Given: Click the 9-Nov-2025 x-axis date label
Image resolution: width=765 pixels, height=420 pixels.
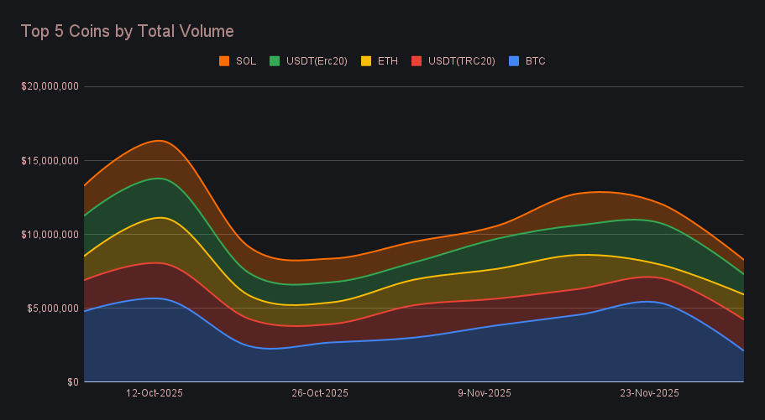Looking at the screenshot, I should click(485, 392).
